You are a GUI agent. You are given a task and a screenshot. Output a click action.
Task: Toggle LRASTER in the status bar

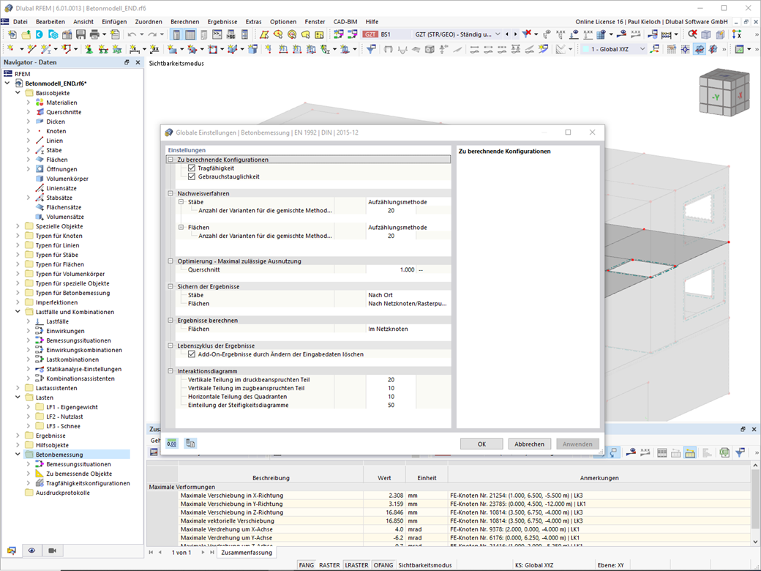[356, 565]
